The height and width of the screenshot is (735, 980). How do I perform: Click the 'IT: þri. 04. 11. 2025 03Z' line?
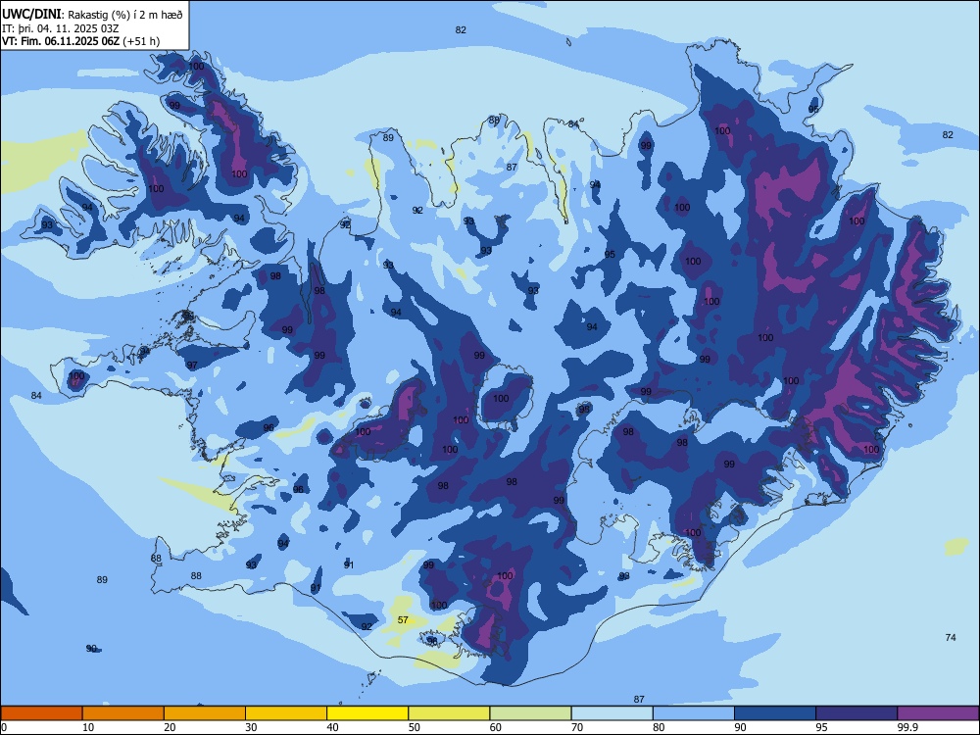61,28
